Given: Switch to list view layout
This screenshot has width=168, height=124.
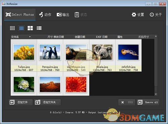Looking at the screenshot, I should [x=39, y=28].
